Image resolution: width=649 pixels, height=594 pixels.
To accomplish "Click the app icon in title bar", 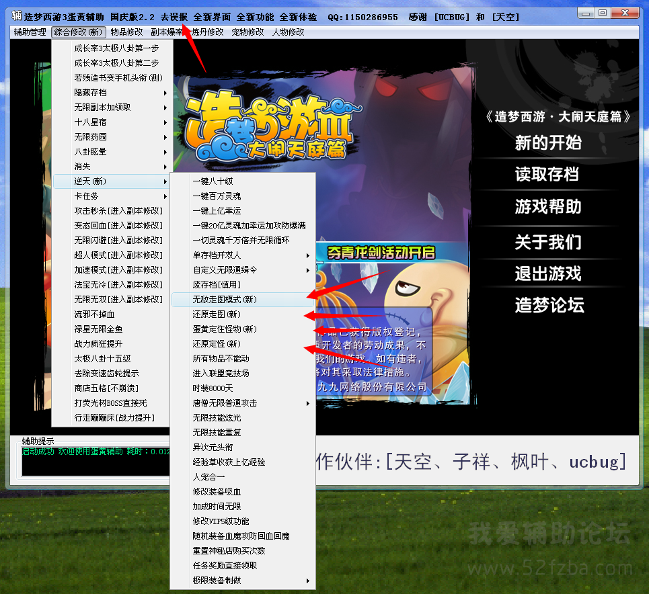I will pyautogui.click(x=17, y=16).
